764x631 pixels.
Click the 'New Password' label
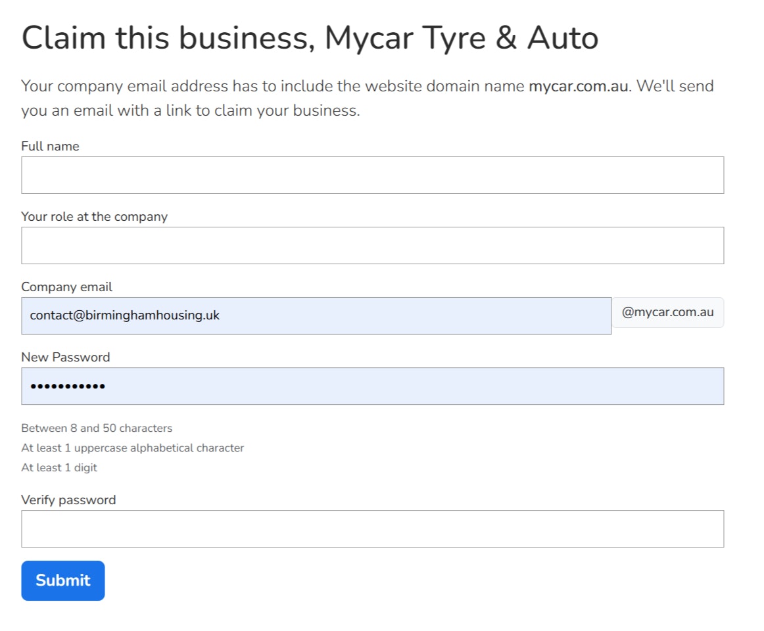point(65,357)
